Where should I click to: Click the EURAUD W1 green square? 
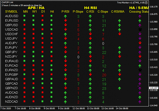tap(33, 61)
